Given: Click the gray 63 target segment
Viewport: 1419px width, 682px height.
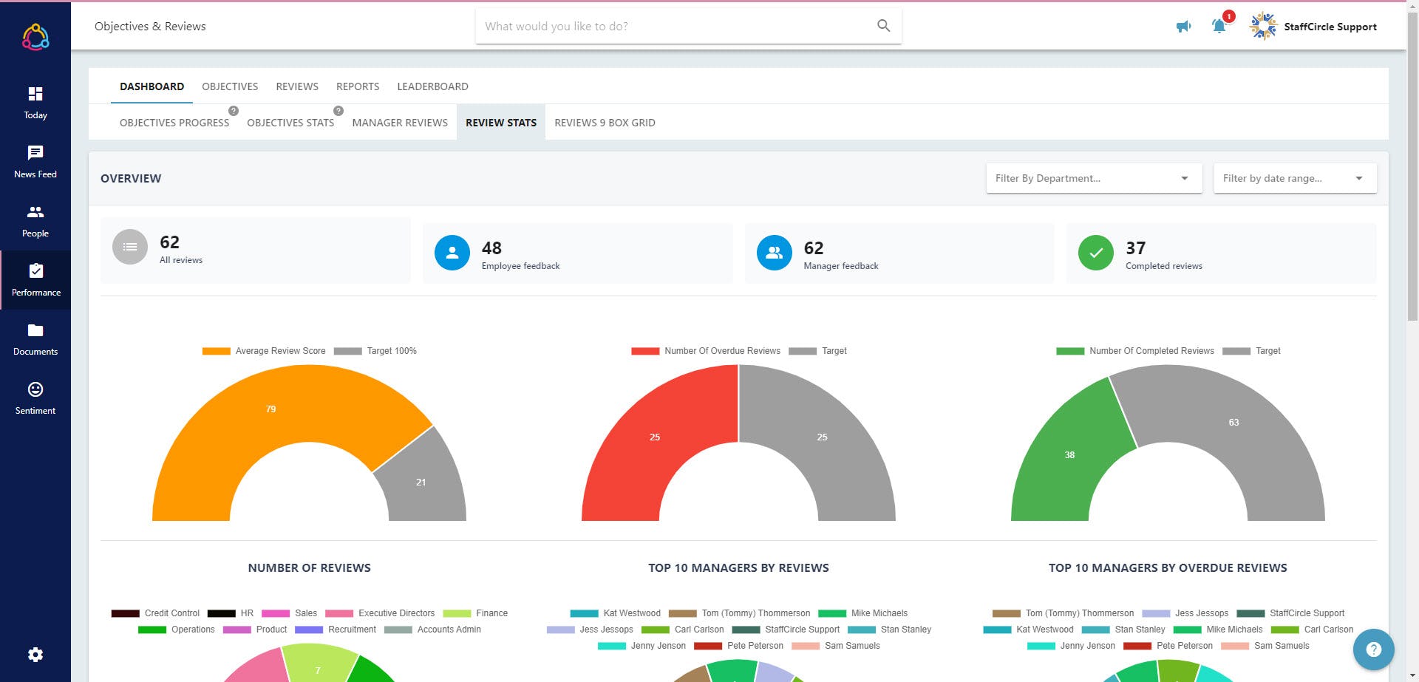Looking at the screenshot, I should (1233, 422).
